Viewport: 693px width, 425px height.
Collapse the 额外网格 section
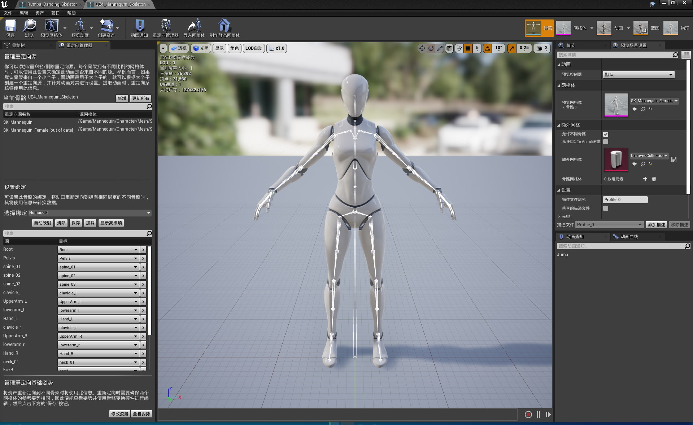[559, 125]
